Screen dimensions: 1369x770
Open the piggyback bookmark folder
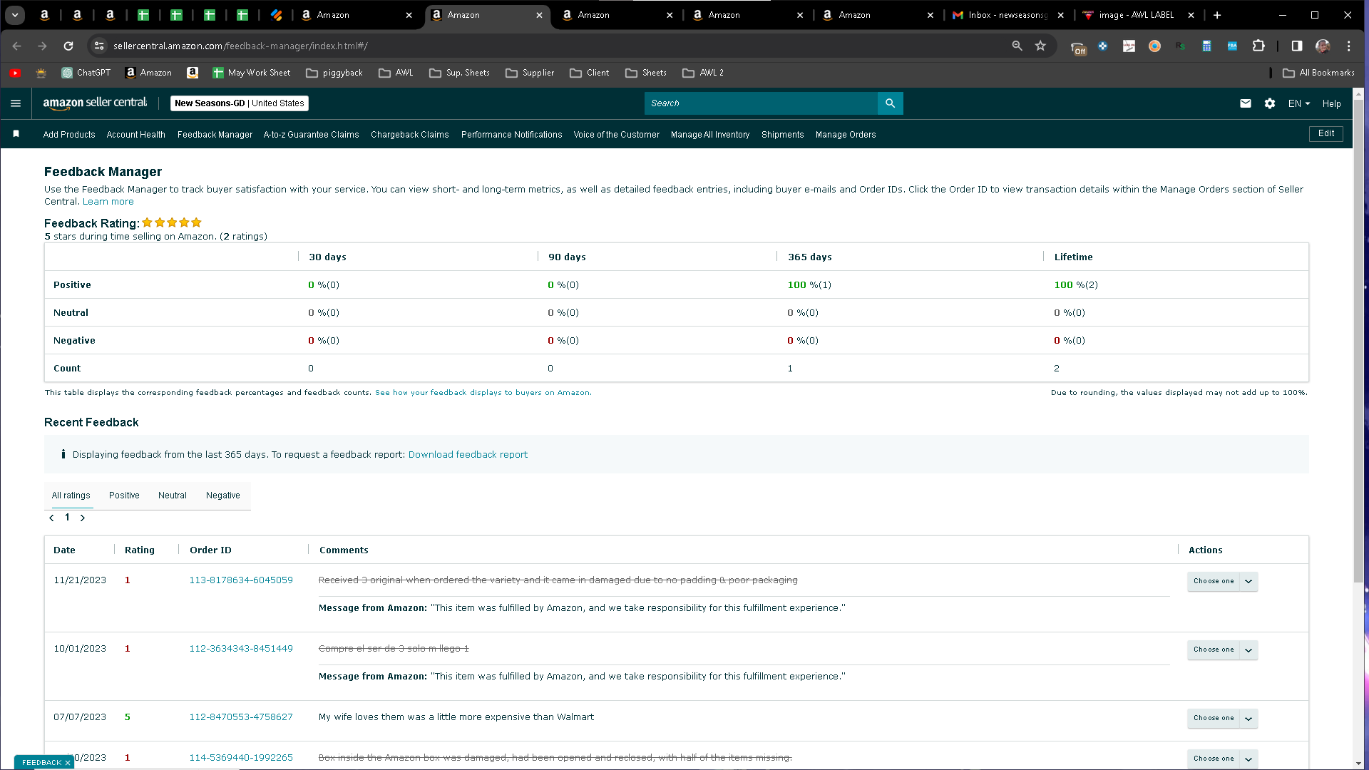(334, 73)
